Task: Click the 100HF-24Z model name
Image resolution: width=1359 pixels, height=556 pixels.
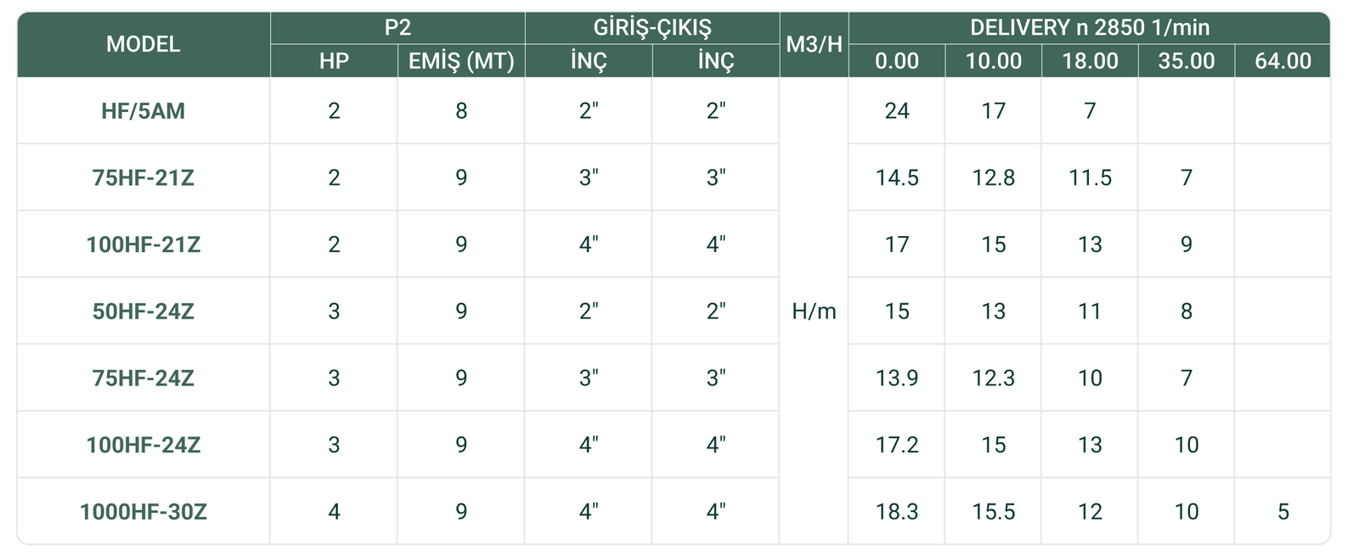Action: click(143, 446)
